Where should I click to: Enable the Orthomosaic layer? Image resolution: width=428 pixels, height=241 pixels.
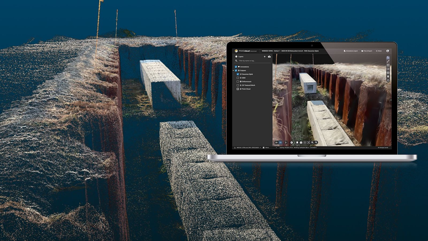[x=238, y=81]
